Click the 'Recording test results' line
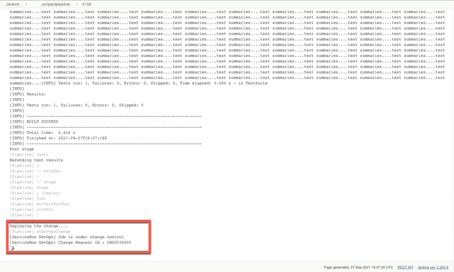Viewport: 454px width, 272px height. tap(36, 160)
